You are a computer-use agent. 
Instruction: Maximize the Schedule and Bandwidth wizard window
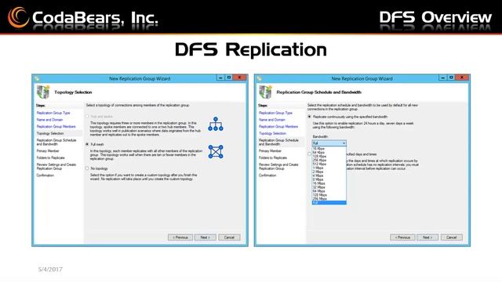click(452, 78)
